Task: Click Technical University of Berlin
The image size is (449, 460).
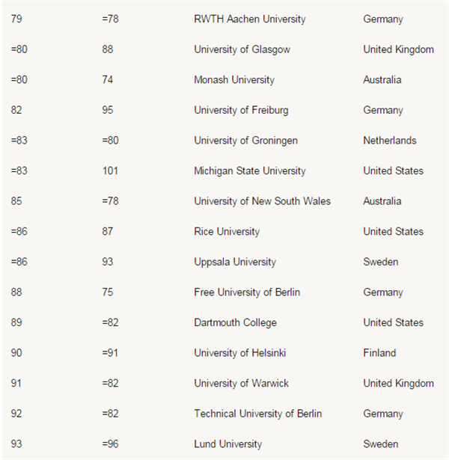Action: tap(258, 414)
